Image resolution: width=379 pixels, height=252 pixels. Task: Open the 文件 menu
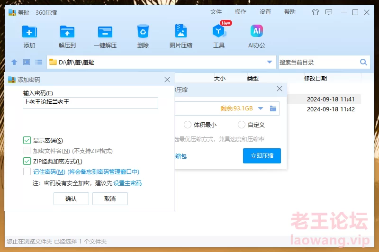click(x=216, y=12)
